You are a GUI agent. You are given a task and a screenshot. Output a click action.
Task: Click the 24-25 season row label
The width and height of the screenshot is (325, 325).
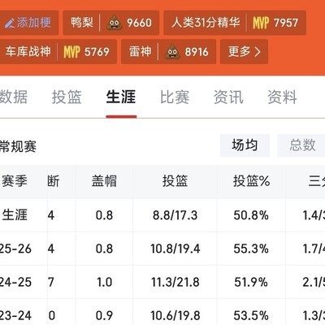coord(15,282)
